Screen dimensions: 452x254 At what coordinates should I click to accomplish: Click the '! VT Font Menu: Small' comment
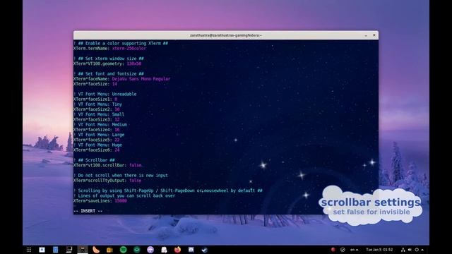[99, 114]
